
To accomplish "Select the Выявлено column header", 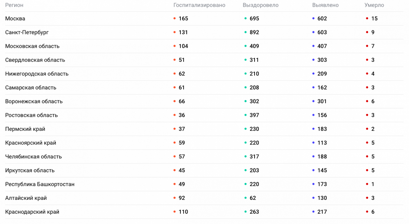I will (325, 5).
